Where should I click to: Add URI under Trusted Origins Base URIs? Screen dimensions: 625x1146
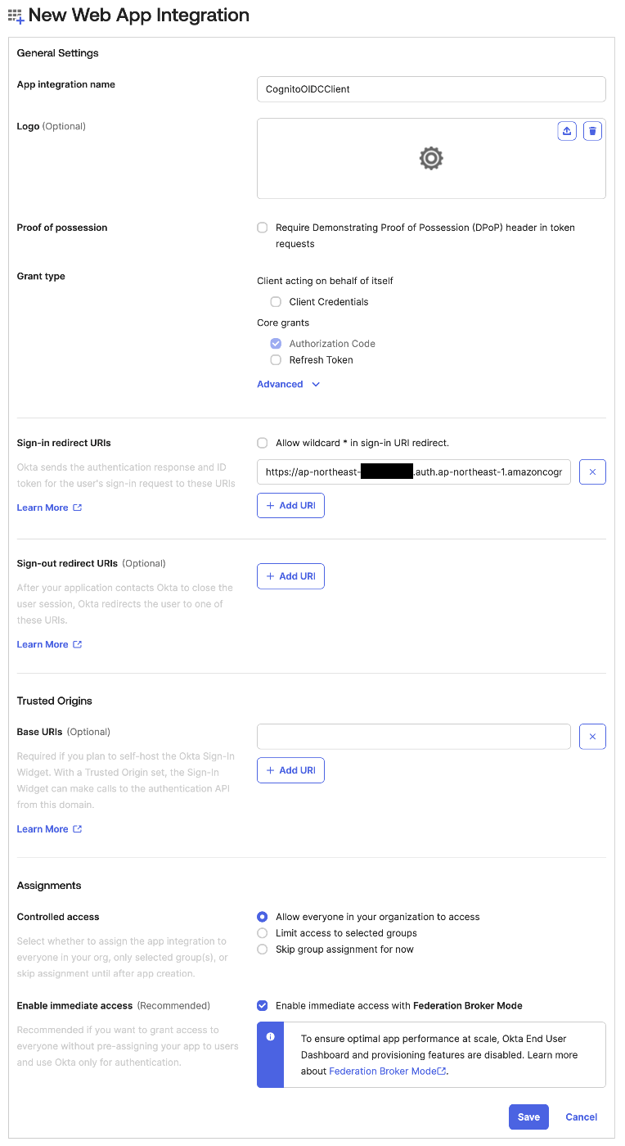pos(290,770)
